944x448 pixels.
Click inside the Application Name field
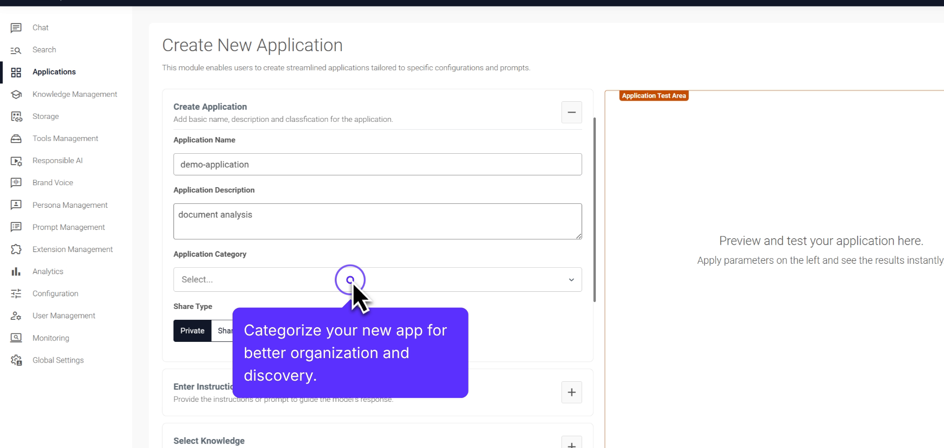[377, 164]
